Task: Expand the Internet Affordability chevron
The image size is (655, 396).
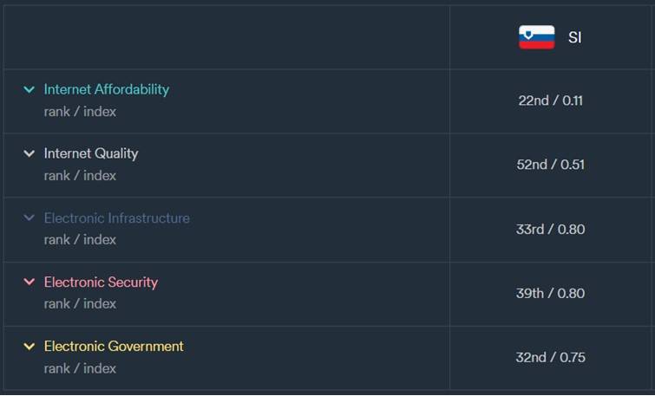Action: [29, 89]
